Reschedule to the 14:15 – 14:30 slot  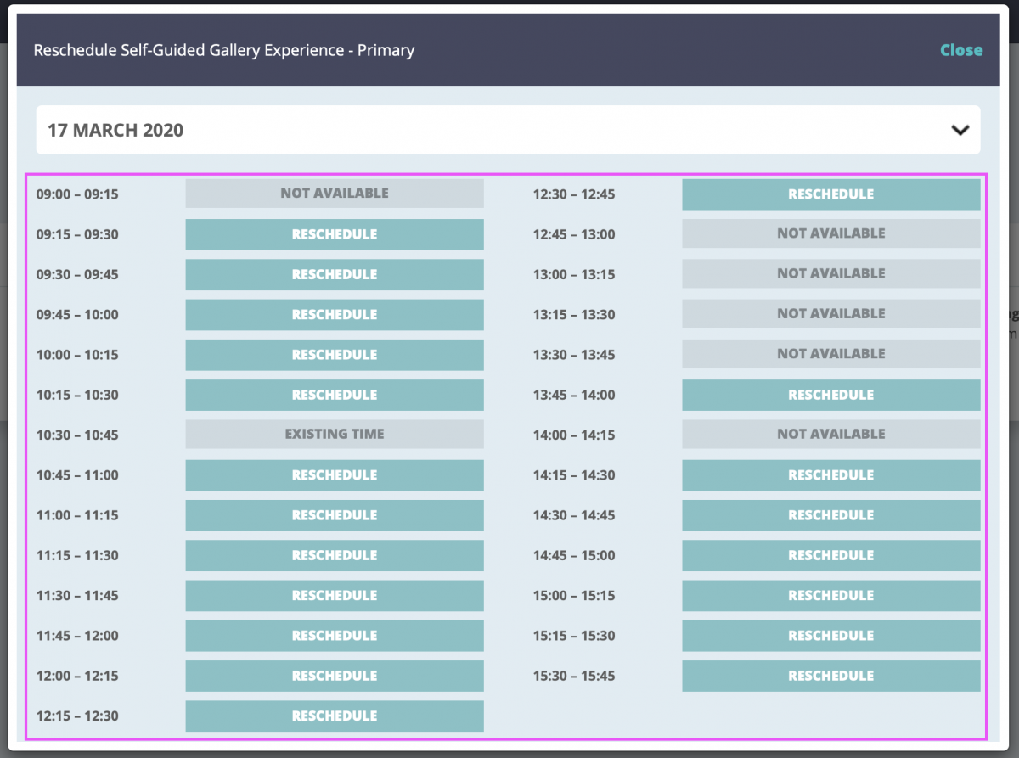(831, 475)
